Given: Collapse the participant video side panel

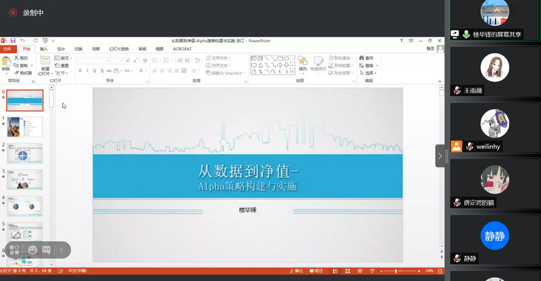Looking at the screenshot, I should [x=440, y=156].
